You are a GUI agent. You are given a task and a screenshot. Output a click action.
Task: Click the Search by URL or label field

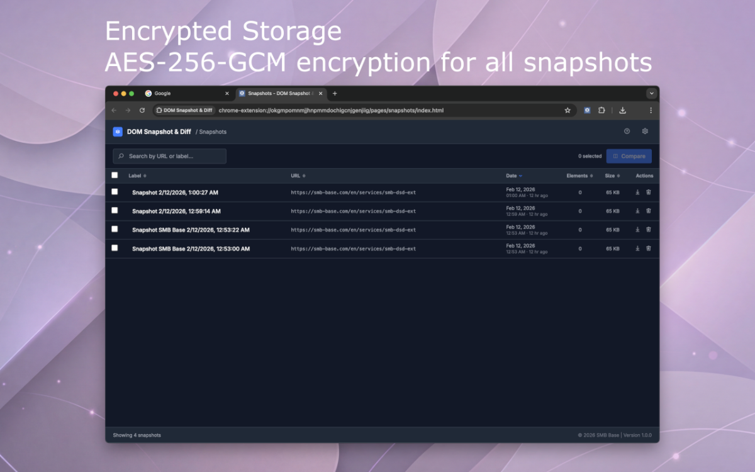[169, 155]
